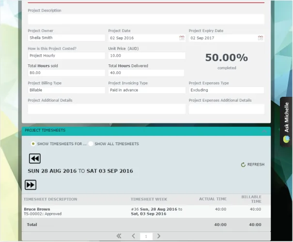Click the Timesheet Week column header
The image size is (293, 242).
[x=149, y=199]
